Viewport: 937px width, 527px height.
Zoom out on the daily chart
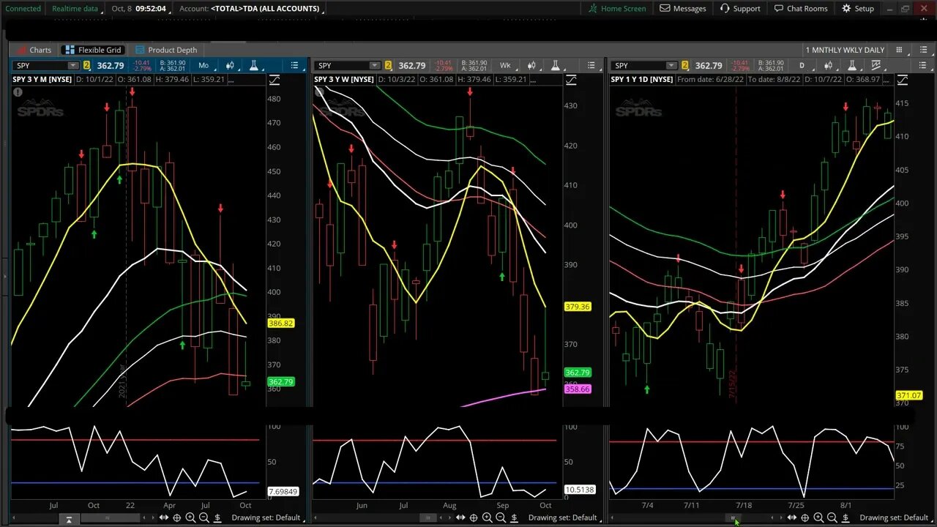click(832, 517)
